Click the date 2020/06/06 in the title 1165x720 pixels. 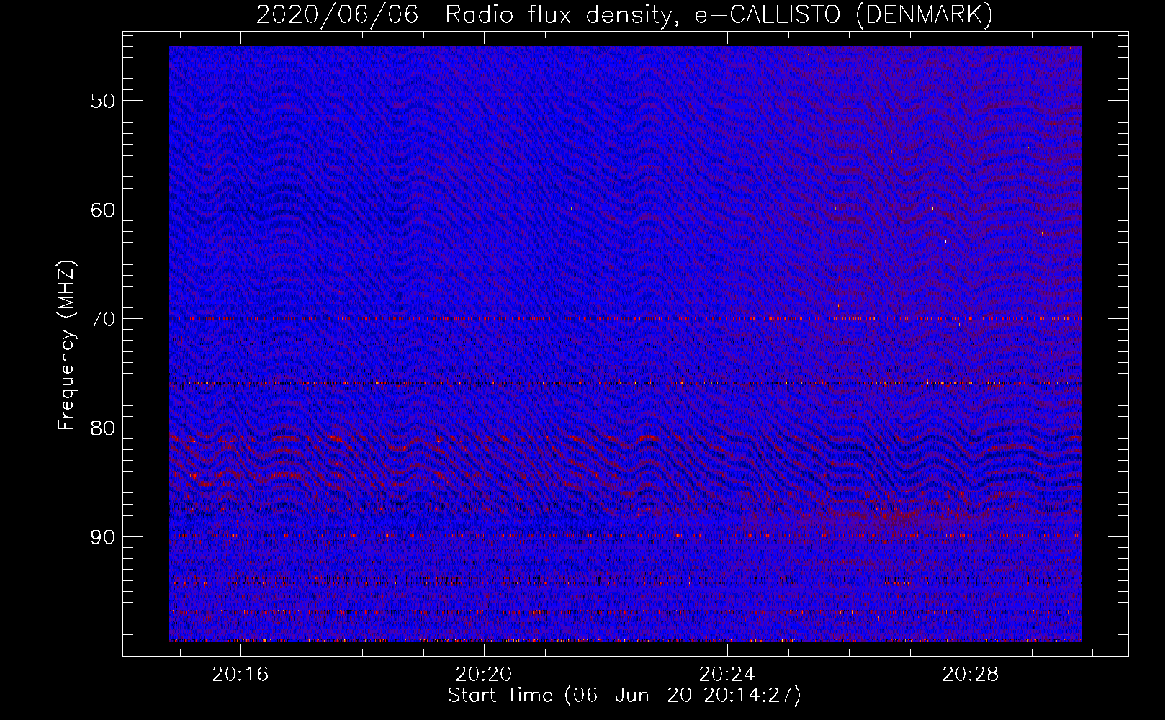(x=337, y=14)
